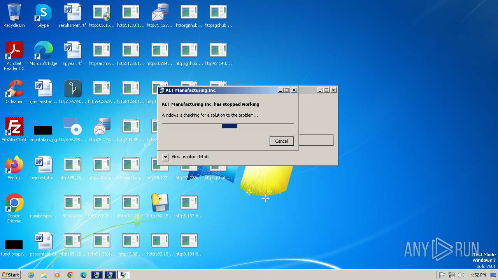Viewport: 498px width, 280px height.
Task: Select the http8.137.6... desktop file
Action: tap(189, 206)
